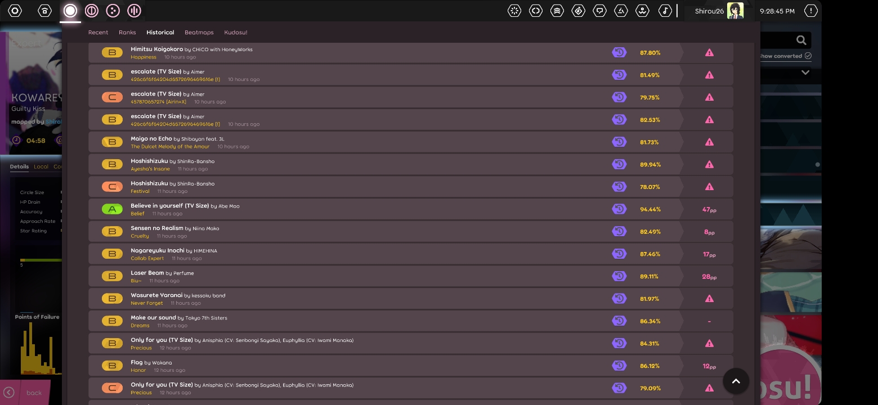Click the 94.44% accuracy value
Viewport: 878px width, 405px height.
pos(650,209)
